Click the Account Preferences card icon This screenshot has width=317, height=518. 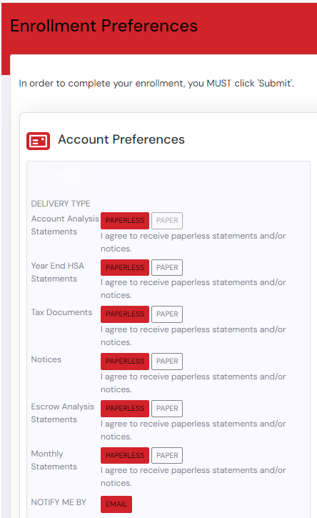click(39, 141)
